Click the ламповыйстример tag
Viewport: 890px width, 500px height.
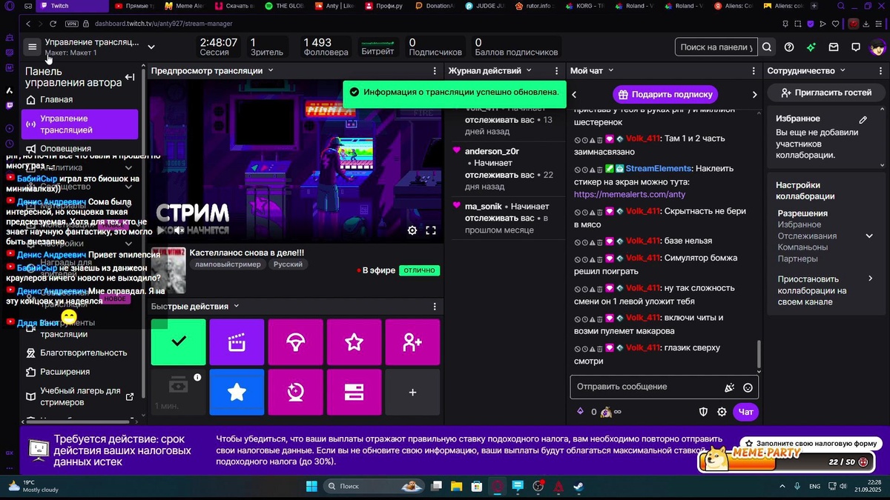[x=228, y=264]
